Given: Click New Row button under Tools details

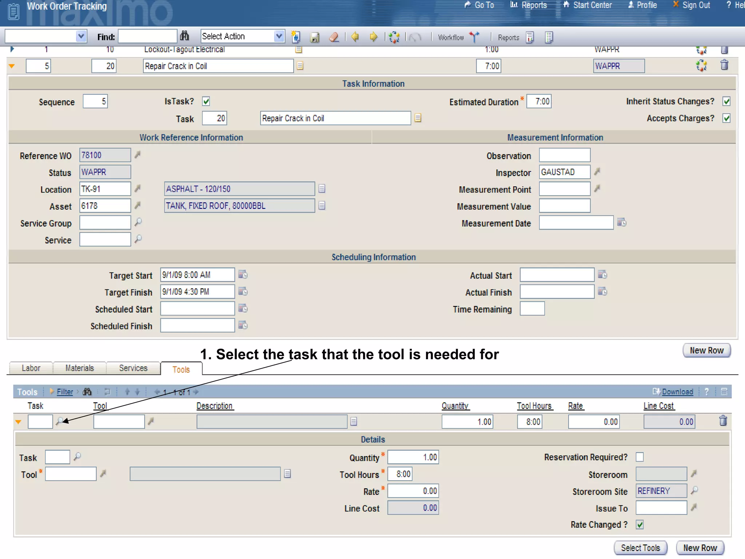Looking at the screenshot, I should click(x=700, y=548).
